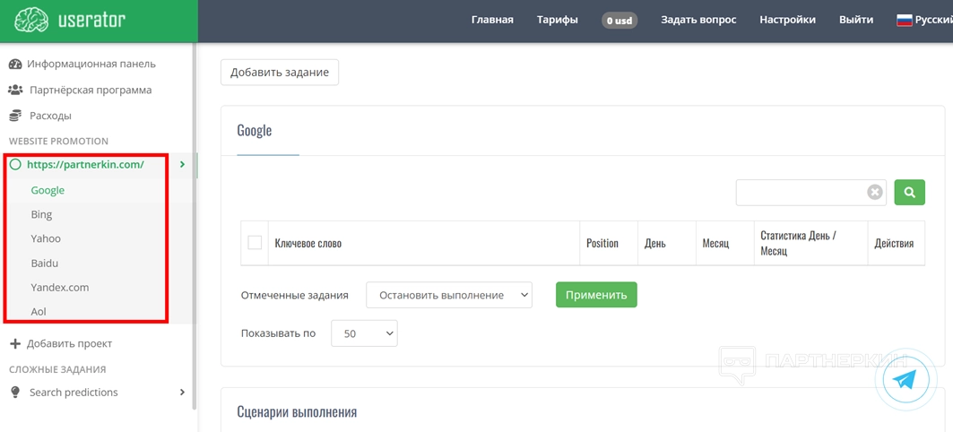Collapse the https://partnerkin.com/ project chevron
The width and height of the screenshot is (953, 432).
tap(182, 164)
